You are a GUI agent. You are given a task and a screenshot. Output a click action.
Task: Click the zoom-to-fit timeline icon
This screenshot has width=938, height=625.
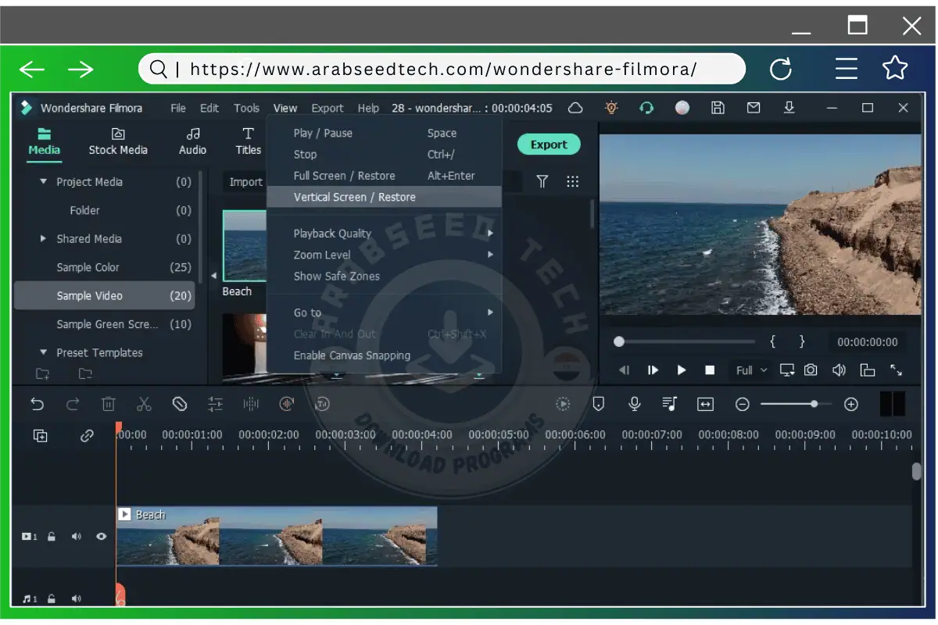coord(705,404)
